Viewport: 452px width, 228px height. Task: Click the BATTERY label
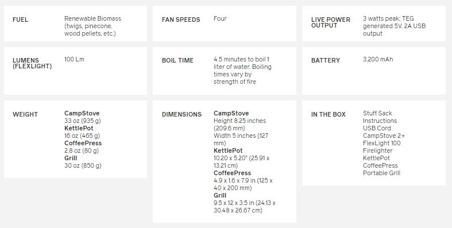(x=326, y=60)
